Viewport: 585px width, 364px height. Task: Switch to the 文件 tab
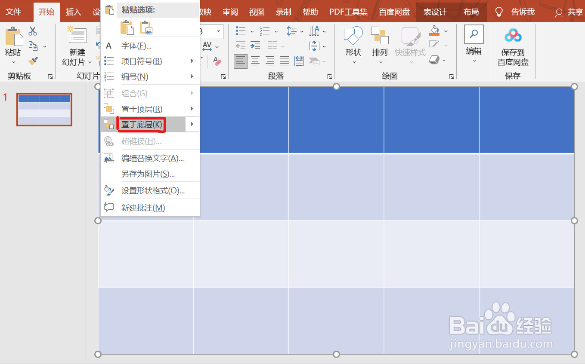pyautogui.click(x=13, y=12)
